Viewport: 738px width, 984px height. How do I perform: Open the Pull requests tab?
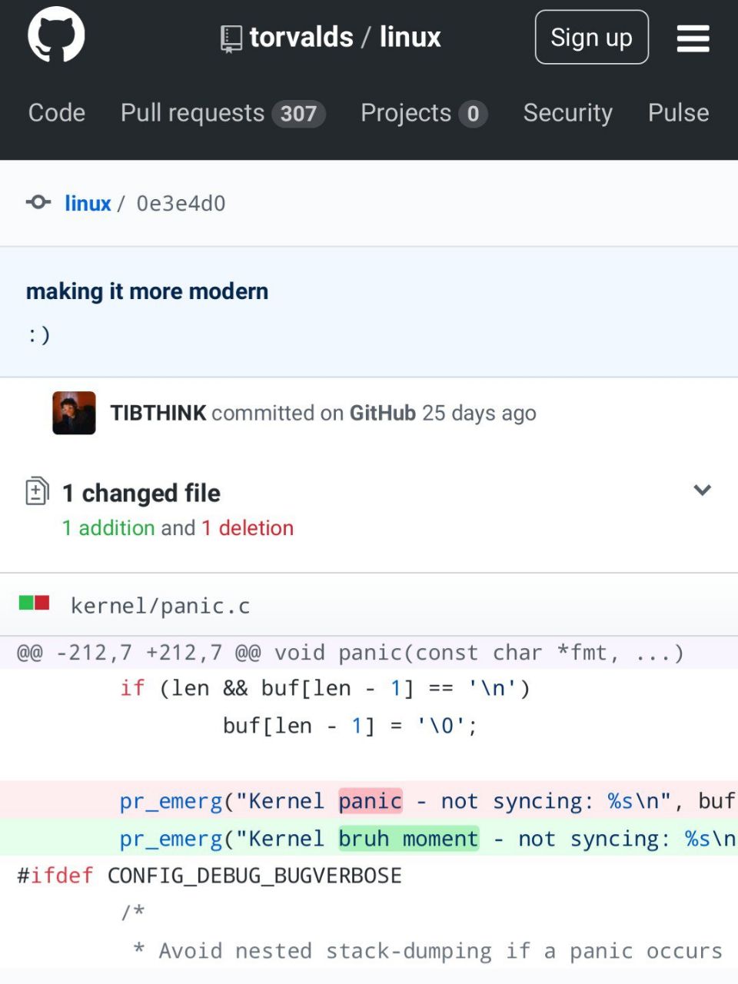point(223,113)
